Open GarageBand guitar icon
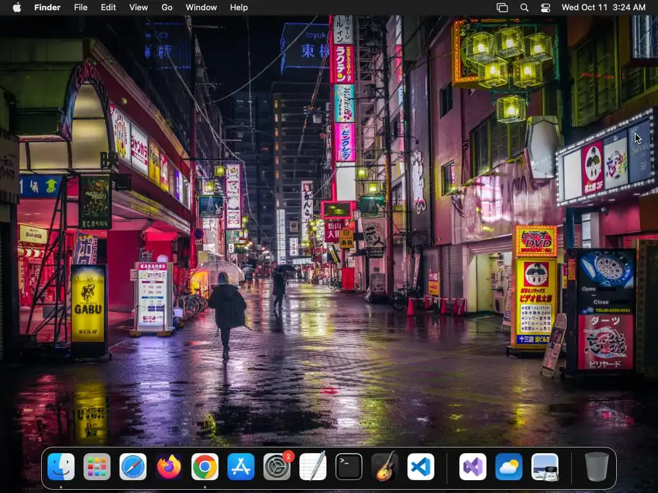 [385, 467]
